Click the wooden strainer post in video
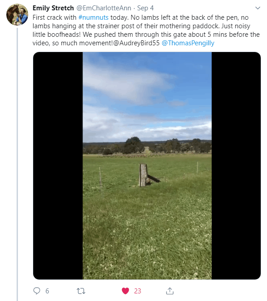Image resolution: width=267 pixels, height=301 pixels. pos(143,175)
